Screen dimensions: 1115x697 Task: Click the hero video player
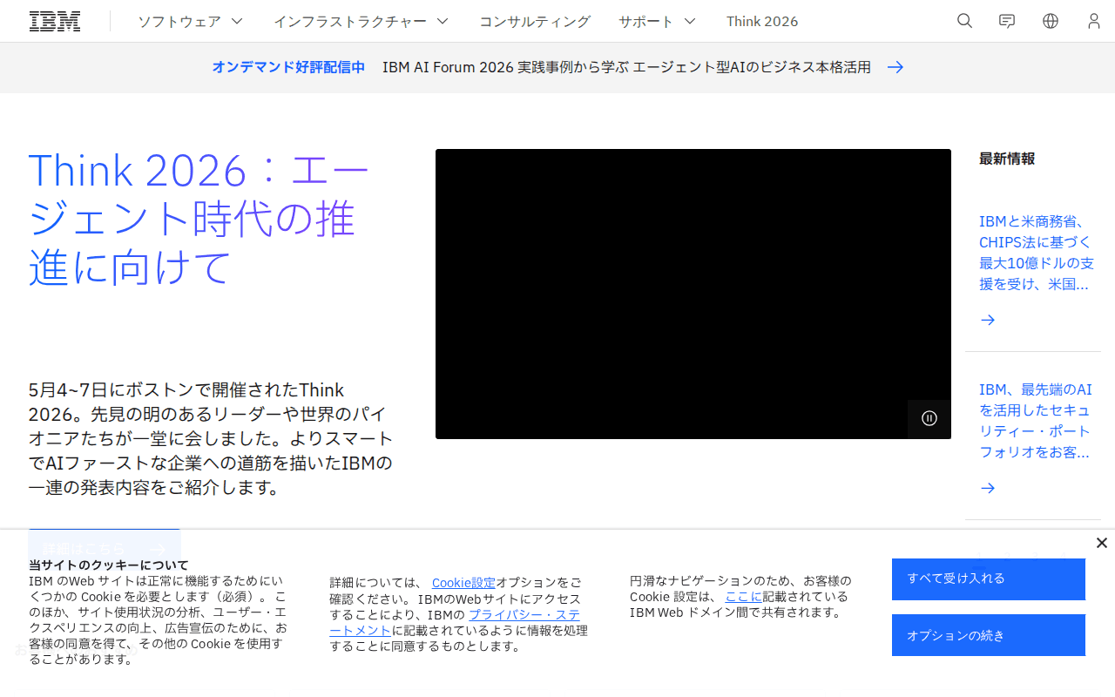tap(693, 294)
